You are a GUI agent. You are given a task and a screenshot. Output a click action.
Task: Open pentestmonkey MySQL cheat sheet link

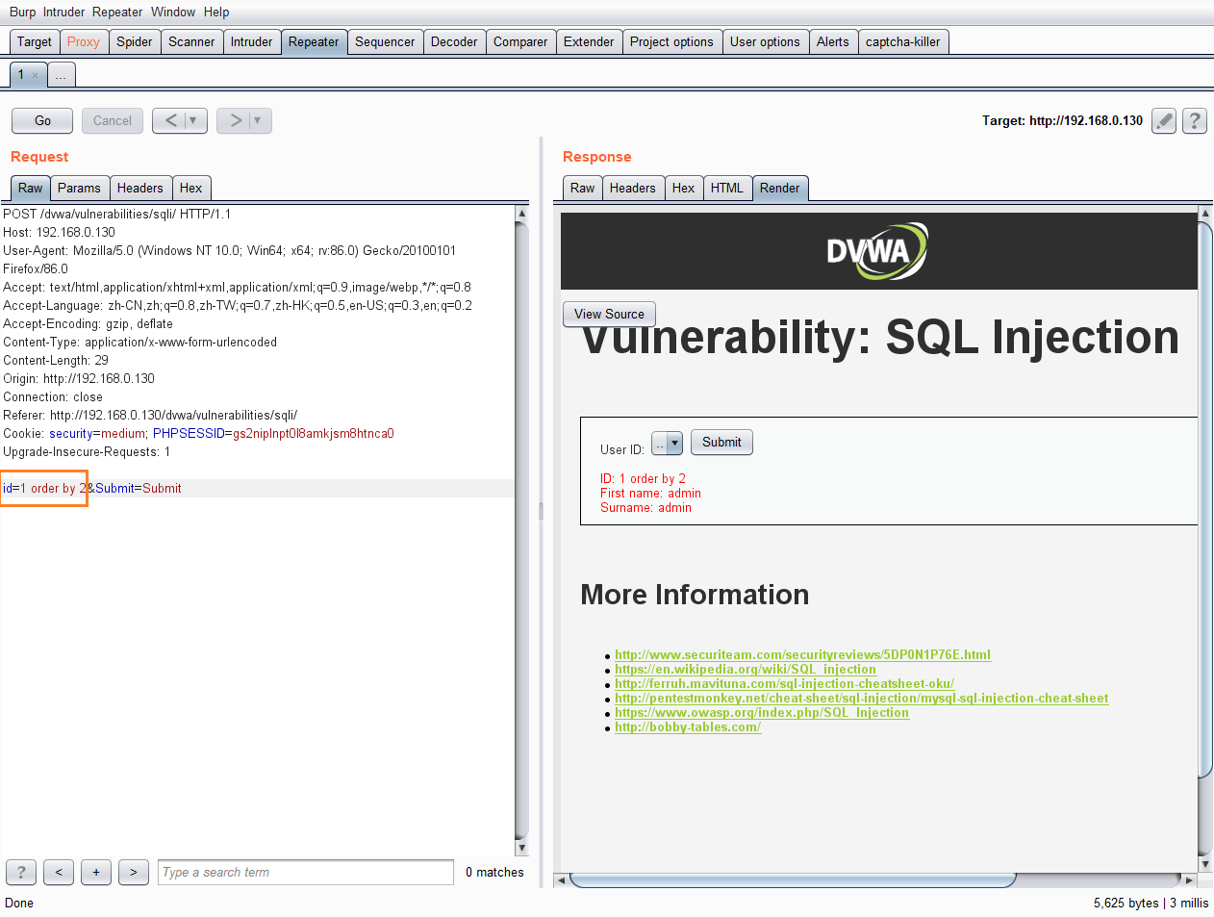[x=862, y=698]
